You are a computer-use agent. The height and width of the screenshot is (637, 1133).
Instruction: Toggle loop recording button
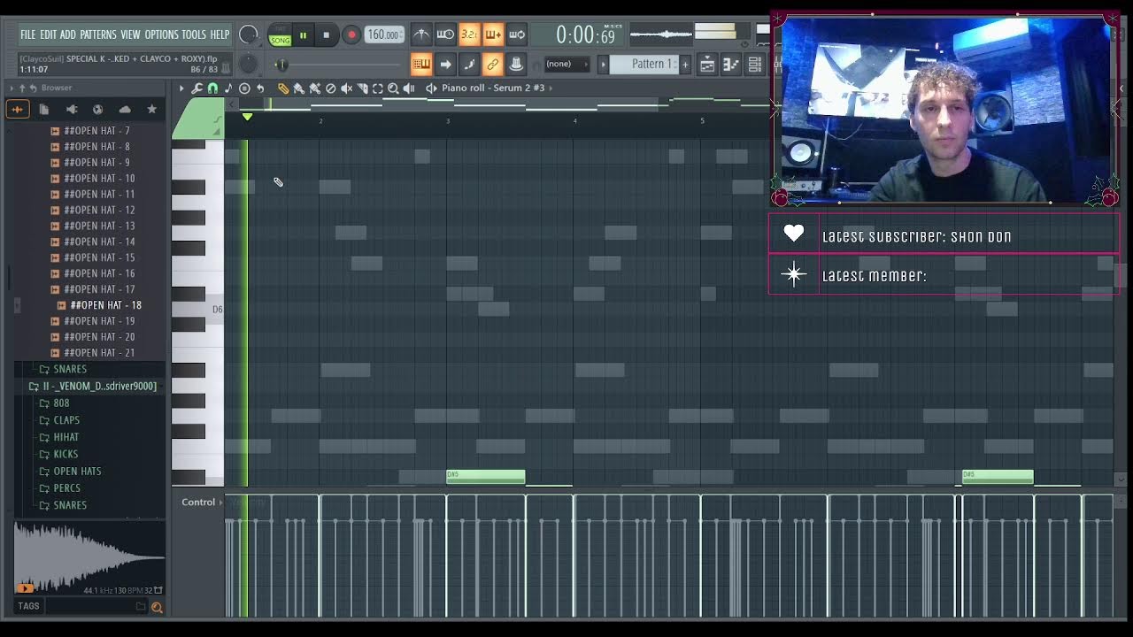517,35
